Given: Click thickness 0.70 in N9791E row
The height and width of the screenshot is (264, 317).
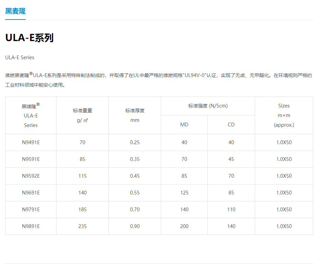Looking at the screenshot, I should (x=135, y=210).
